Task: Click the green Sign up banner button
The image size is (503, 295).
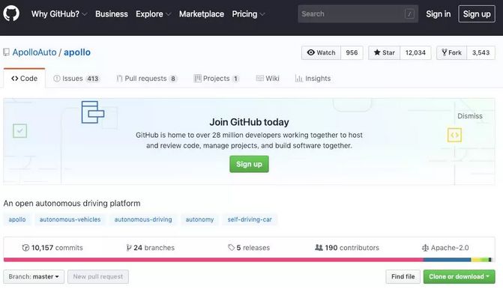Action: pyautogui.click(x=250, y=164)
